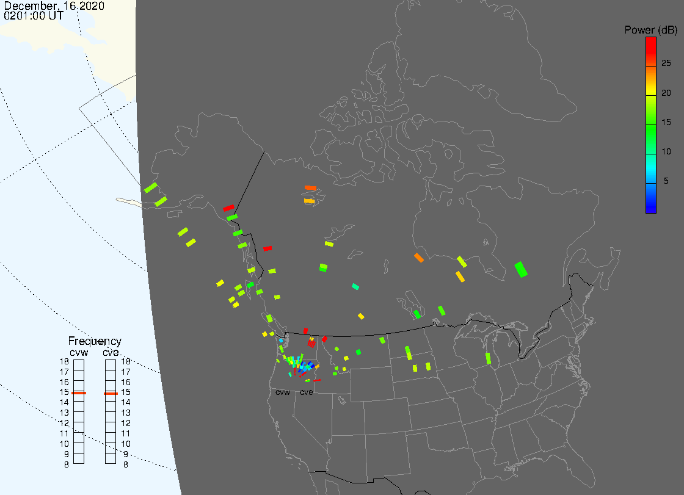This screenshot has width=684, height=495.
Task: Click the 10 label beside the cve frequency bar
Action: coord(126,444)
